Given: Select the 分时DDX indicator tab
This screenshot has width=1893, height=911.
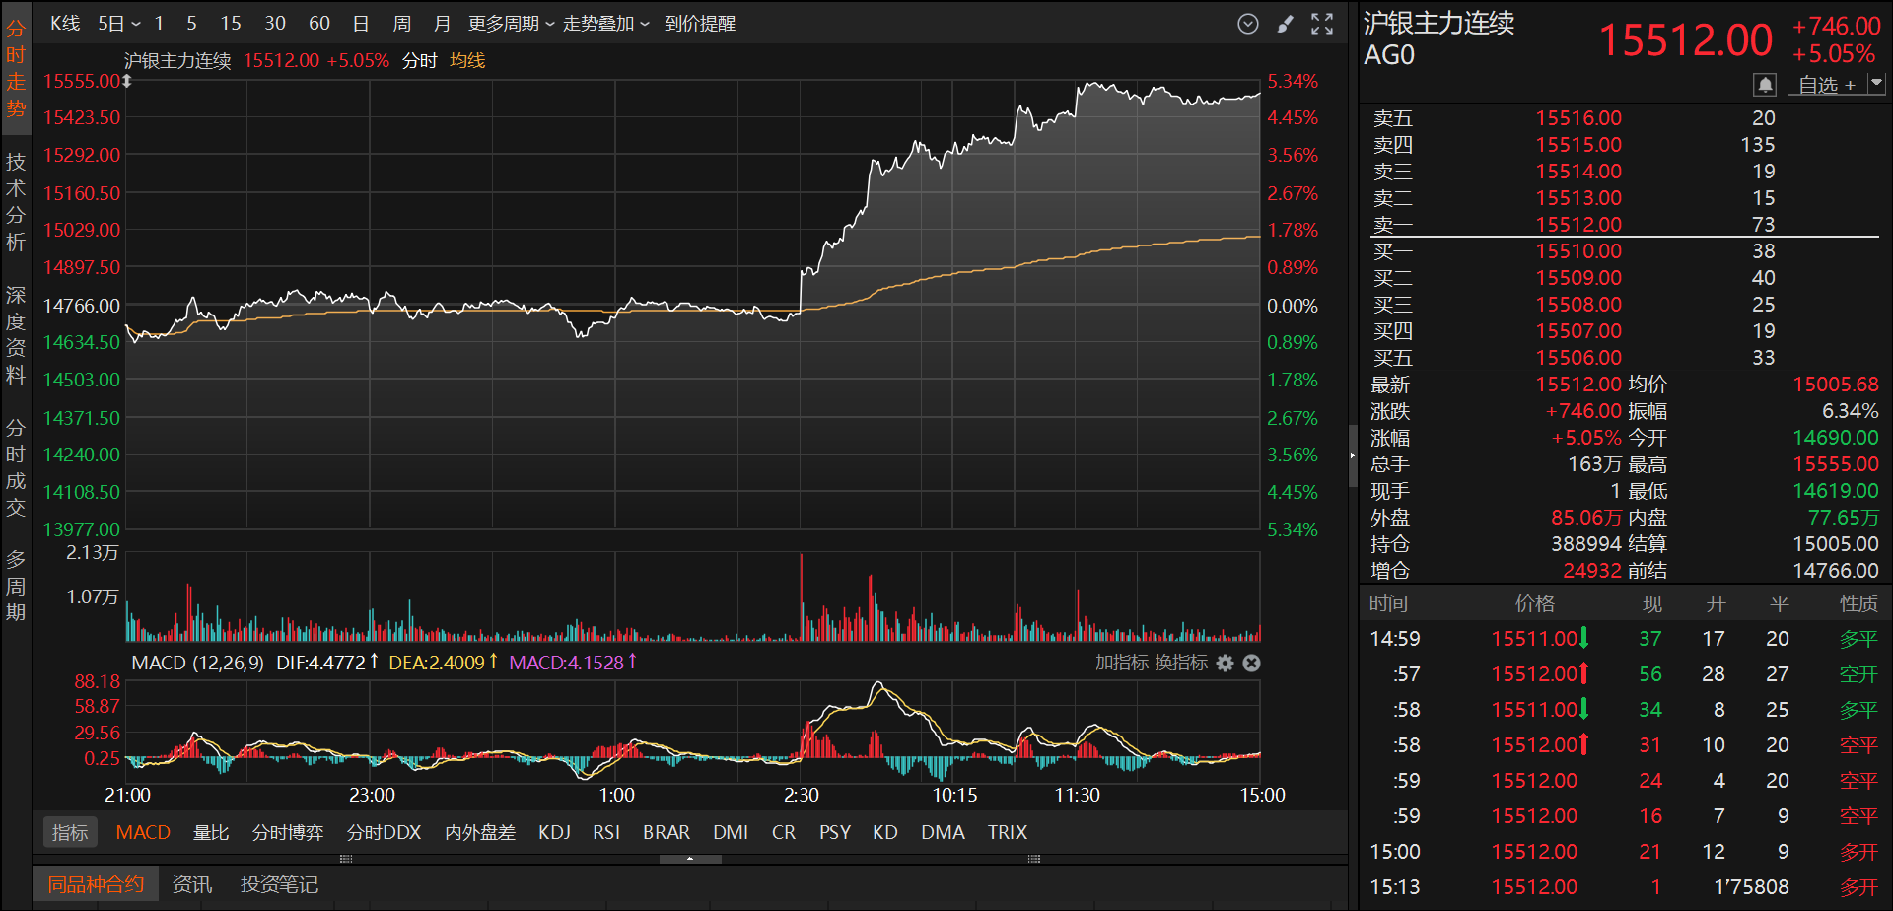Looking at the screenshot, I should [385, 833].
